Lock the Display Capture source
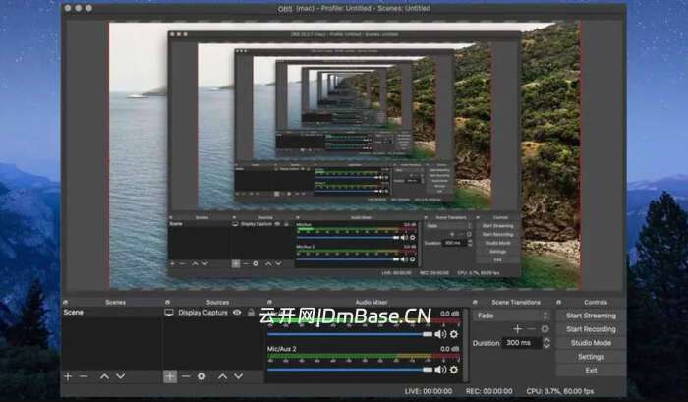 (x=251, y=313)
